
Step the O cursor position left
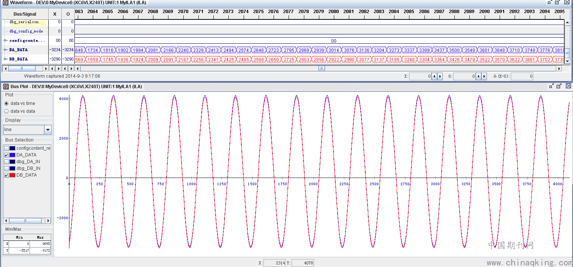point(479,77)
